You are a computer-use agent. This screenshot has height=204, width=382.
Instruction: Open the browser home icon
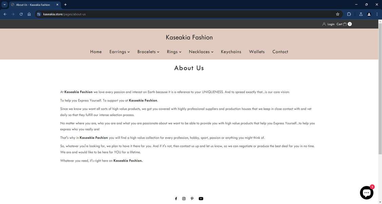pos(29,14)
